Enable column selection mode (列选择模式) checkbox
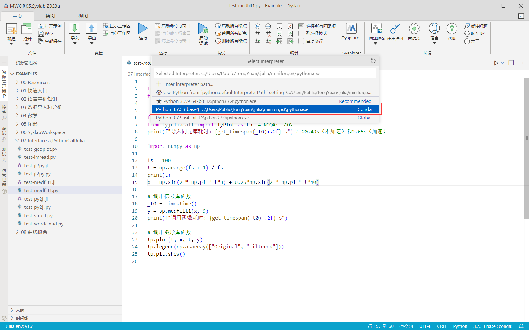The image size is (529, 330). point(301,33)
